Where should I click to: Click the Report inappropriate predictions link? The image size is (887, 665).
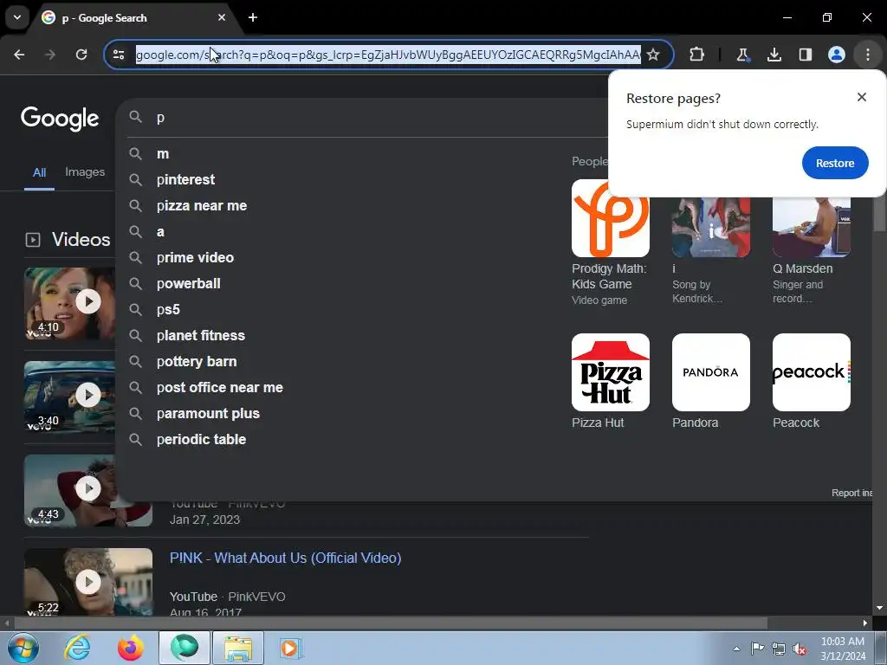click(851, 493)
